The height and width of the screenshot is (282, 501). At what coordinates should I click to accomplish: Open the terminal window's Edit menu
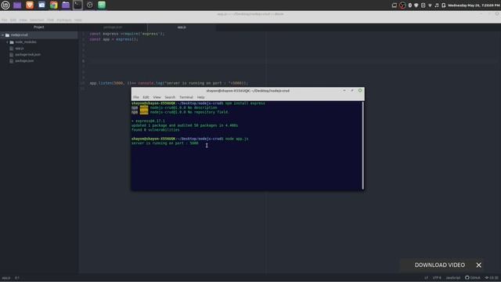pos(146,97)
